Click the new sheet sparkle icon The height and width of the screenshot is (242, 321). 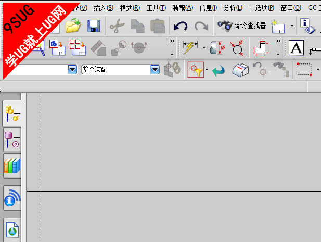point(278,26)
